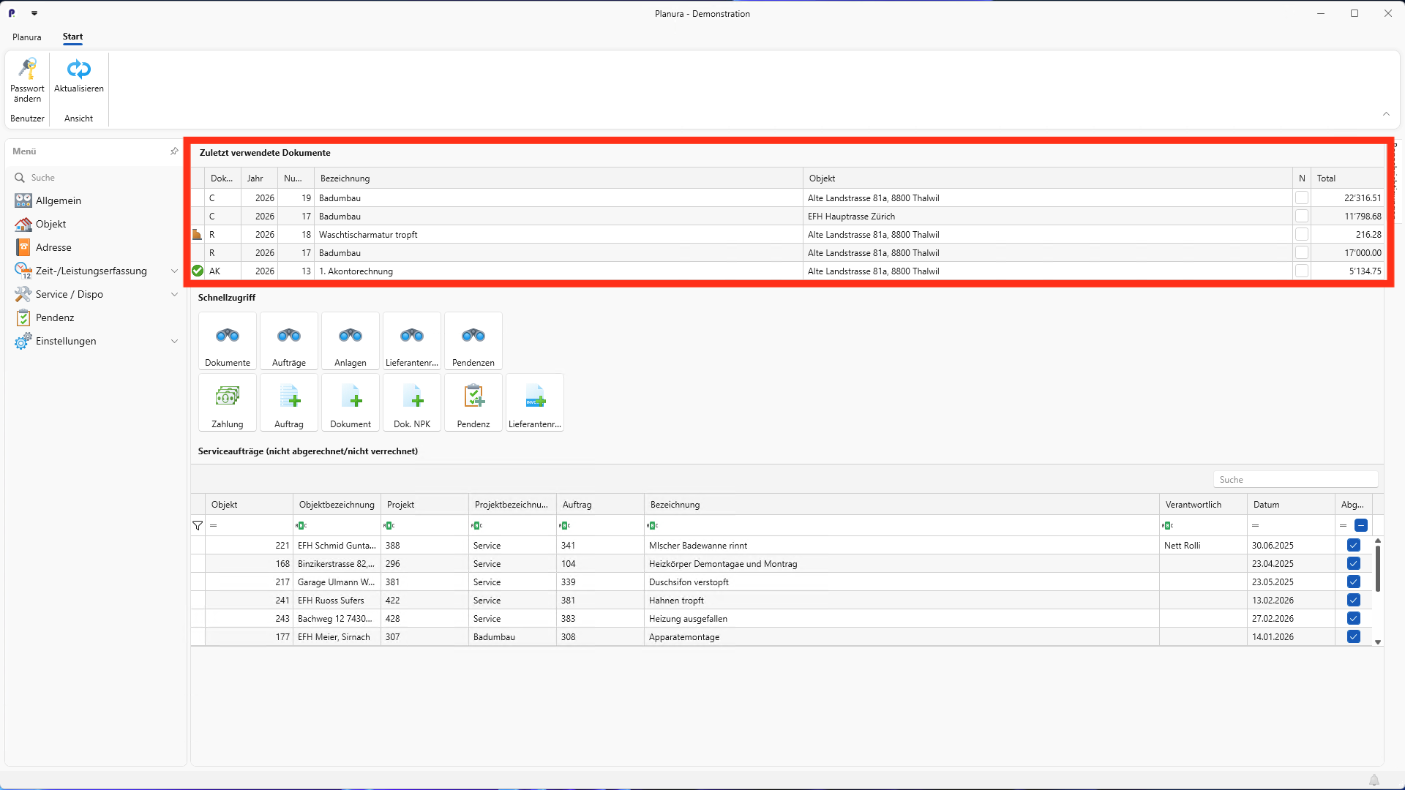Screen dimensions: 1405x790
Task: Switch to the Planura tab
Action: coord(26,37)
